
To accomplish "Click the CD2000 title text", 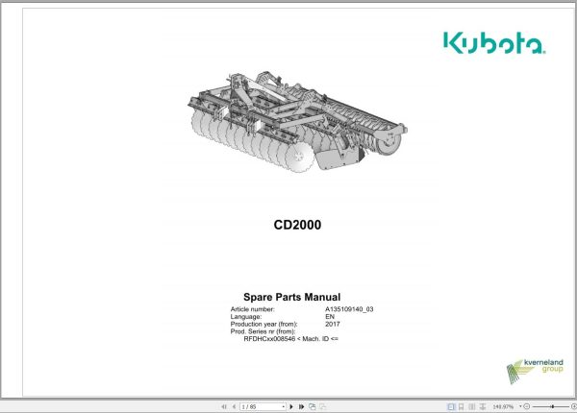I will [297, 225].
